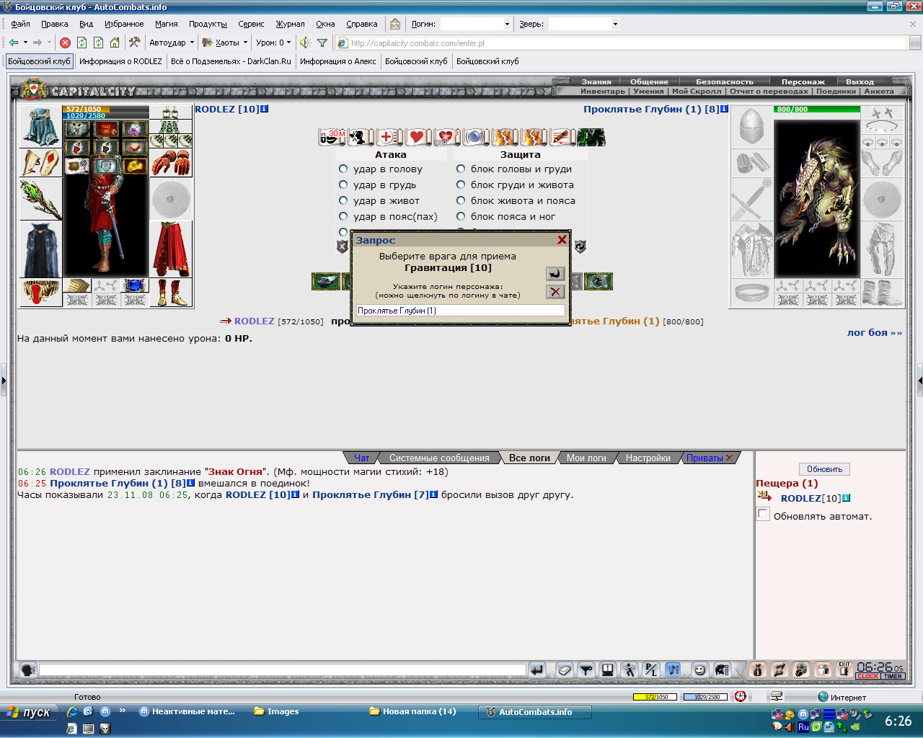This screenshot has height=738, width=923.
Task: Open the Безопасность top navigation item
Action: (724, 81)
